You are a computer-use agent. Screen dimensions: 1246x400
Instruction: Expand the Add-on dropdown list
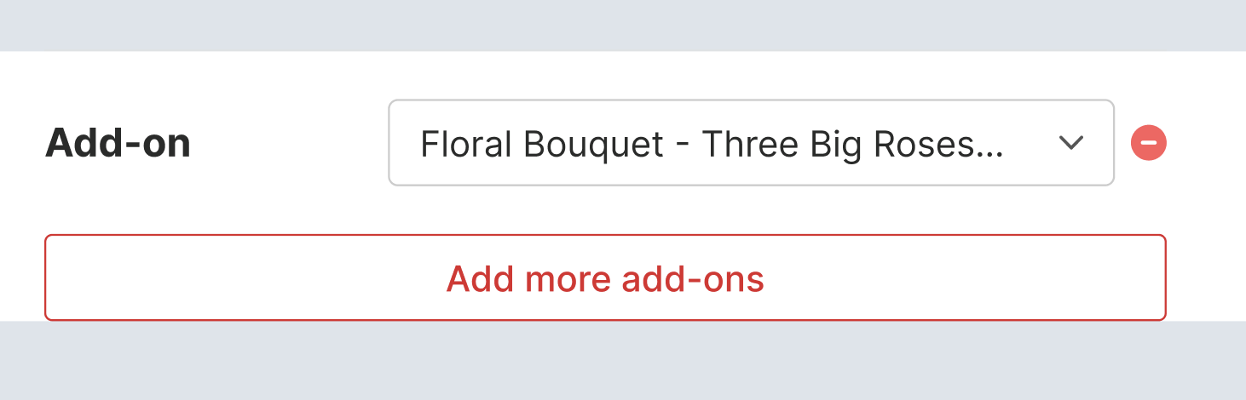tap(750, 143)
